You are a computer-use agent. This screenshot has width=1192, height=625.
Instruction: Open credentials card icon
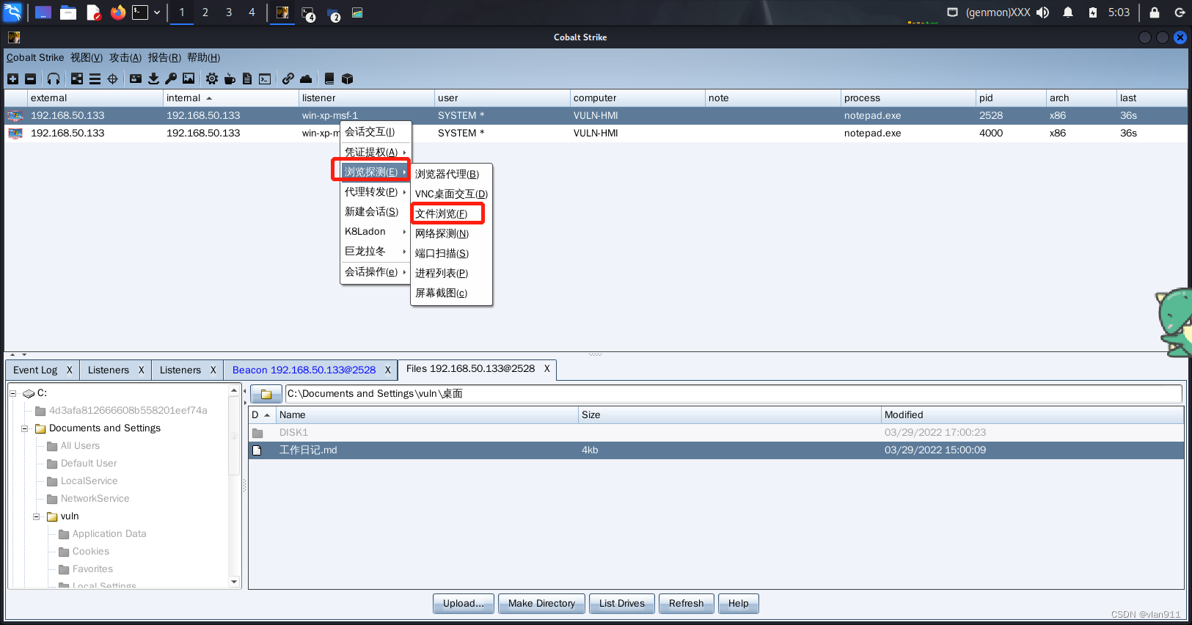point(136,78)
